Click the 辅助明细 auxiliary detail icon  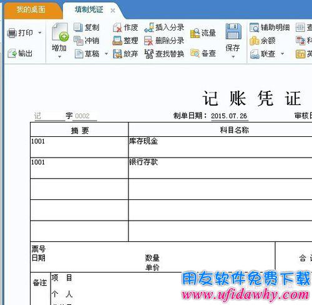[x=255, y=27]
